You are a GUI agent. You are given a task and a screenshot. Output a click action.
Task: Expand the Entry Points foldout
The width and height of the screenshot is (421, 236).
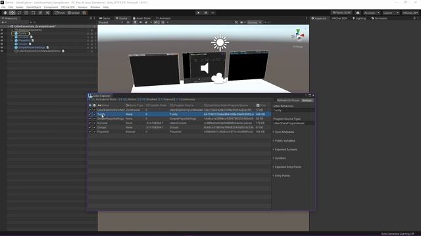click(282, 176)
